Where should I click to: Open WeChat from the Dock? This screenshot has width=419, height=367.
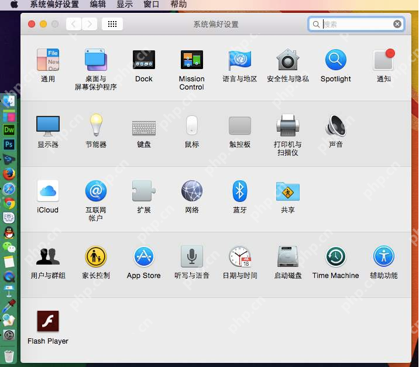pos(9,247)
